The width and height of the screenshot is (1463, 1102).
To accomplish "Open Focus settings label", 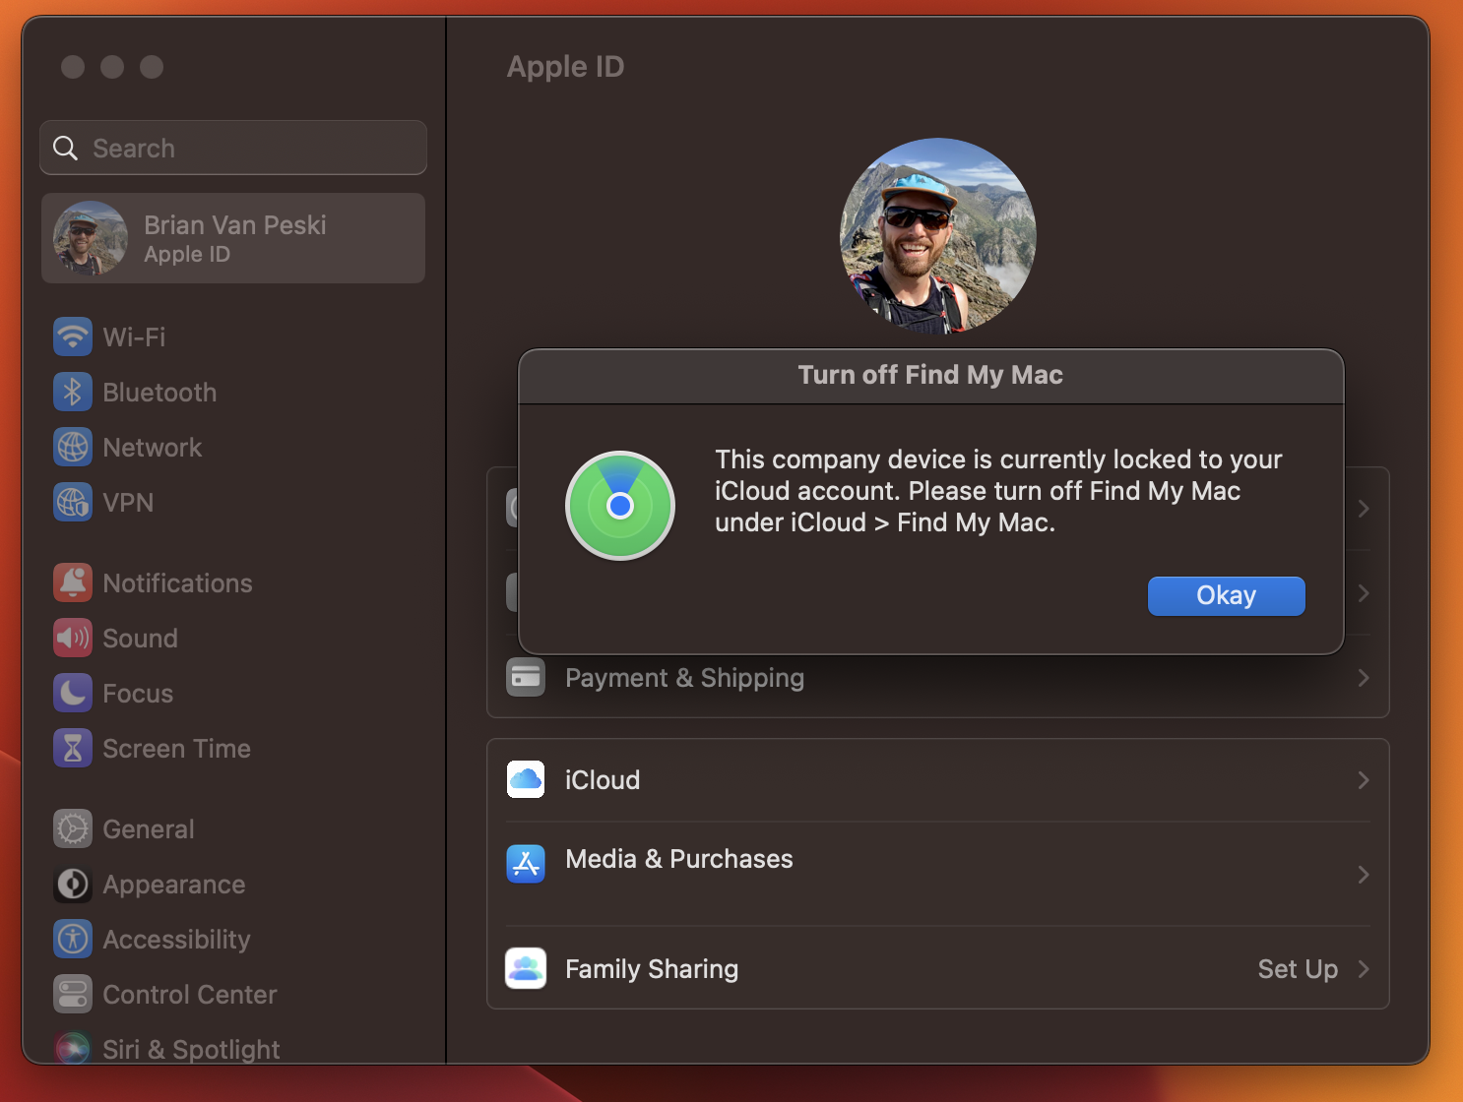I will tap(138, 694).
